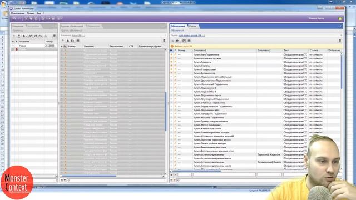Click the filter funnel icon below the ads table

click(x=174, y=180)
